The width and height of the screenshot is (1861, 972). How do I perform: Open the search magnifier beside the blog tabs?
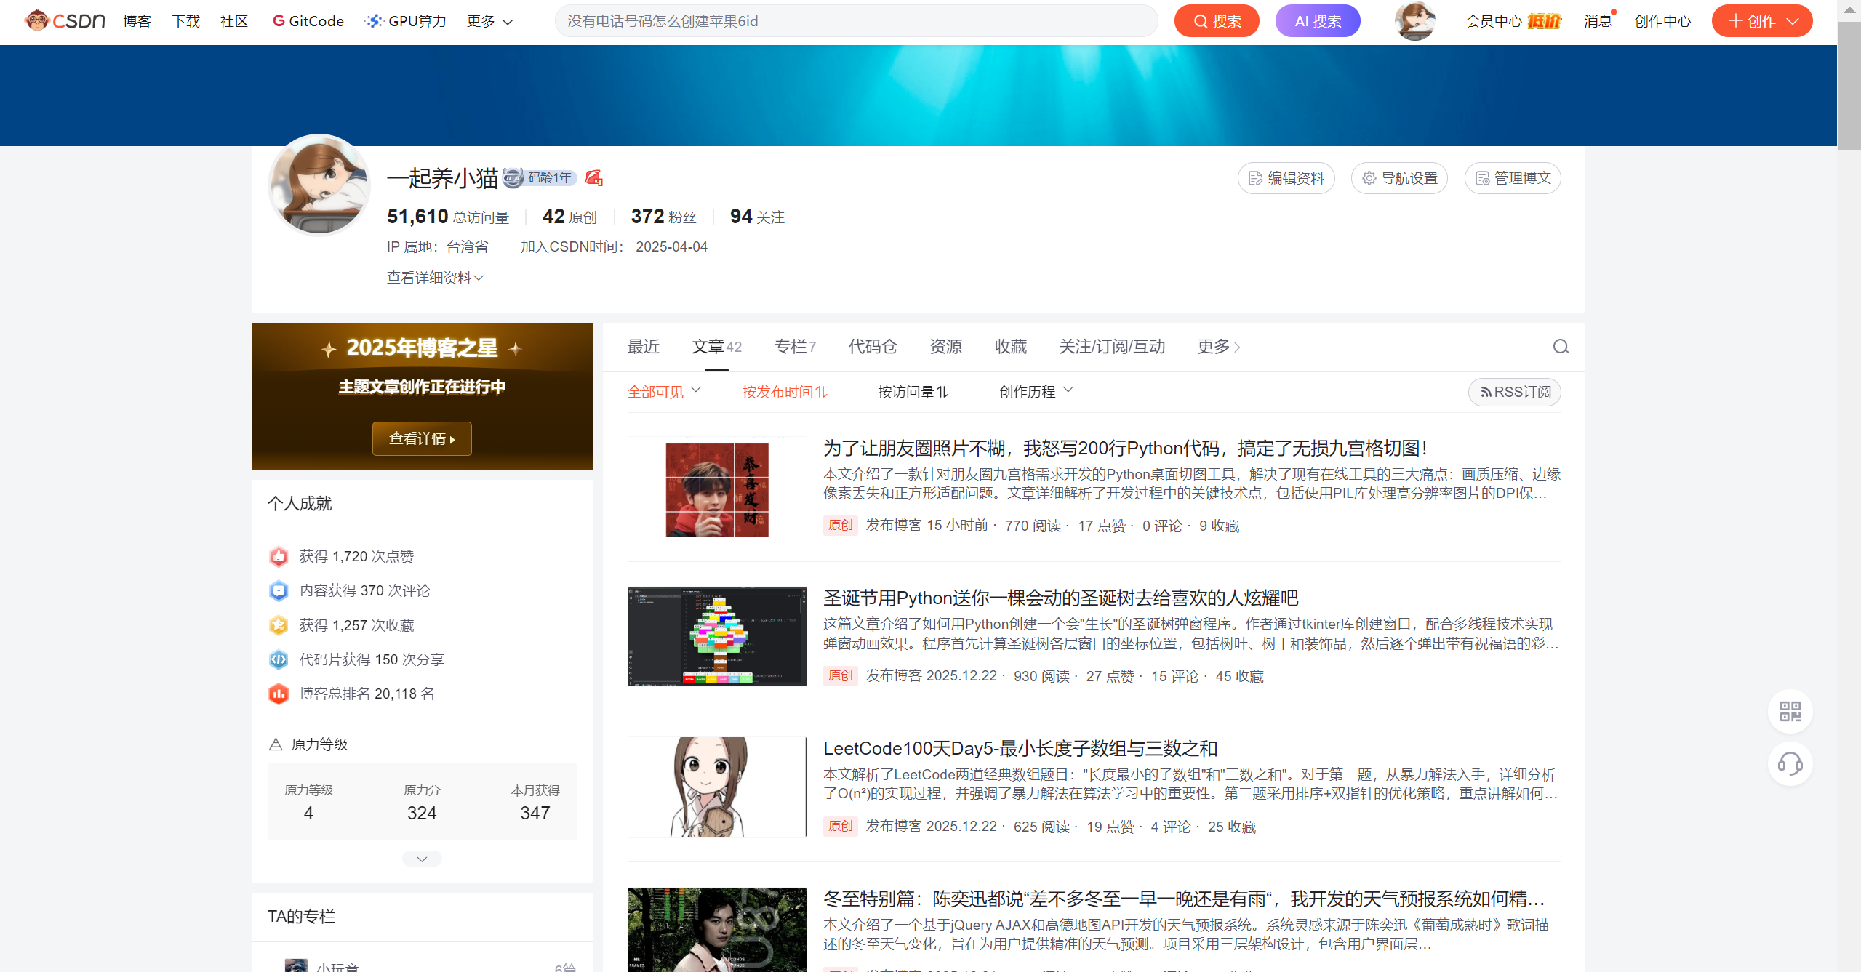tap(1560, 347)
